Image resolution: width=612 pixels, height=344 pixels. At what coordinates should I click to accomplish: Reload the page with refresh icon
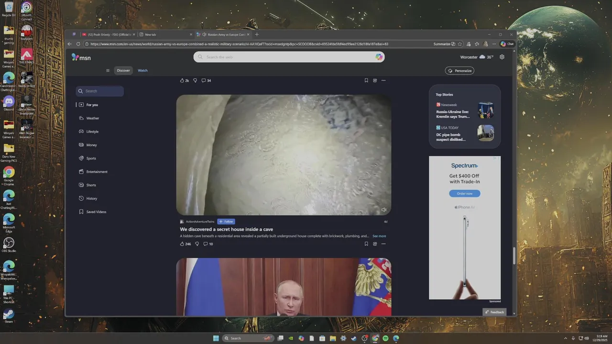pyautogui.click(x=78, y=44)
